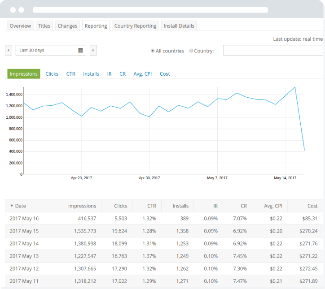The image size is (325, 289).
Task: Go to previous date range arrow
Action: 9,51
